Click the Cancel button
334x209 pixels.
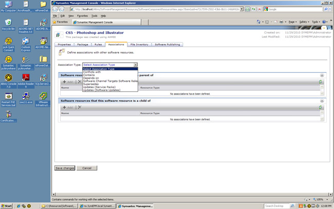pyautogui.click(x=87, y=168)
